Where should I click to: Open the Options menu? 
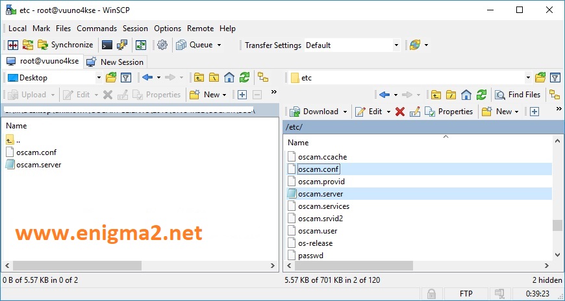click(x=168, y=29)
